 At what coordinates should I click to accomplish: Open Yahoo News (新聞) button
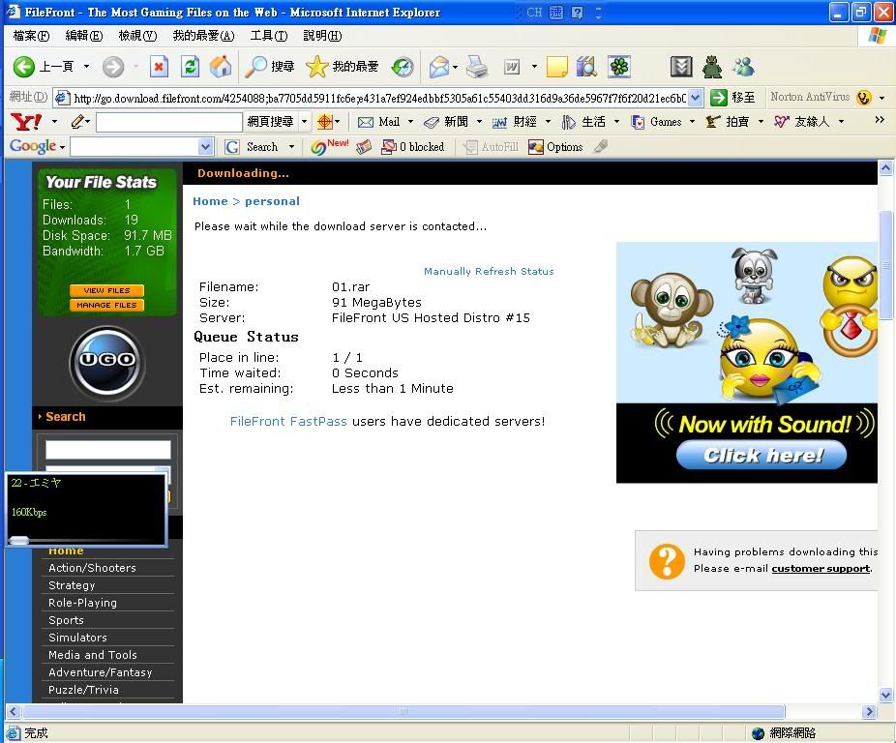coord(447,121)
